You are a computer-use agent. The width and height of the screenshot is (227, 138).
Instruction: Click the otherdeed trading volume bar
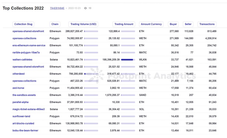coord(91,74)
